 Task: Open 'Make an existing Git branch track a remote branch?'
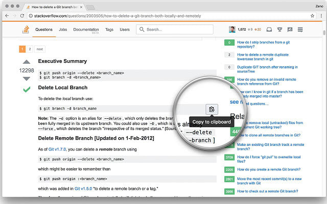pos(270,147)
